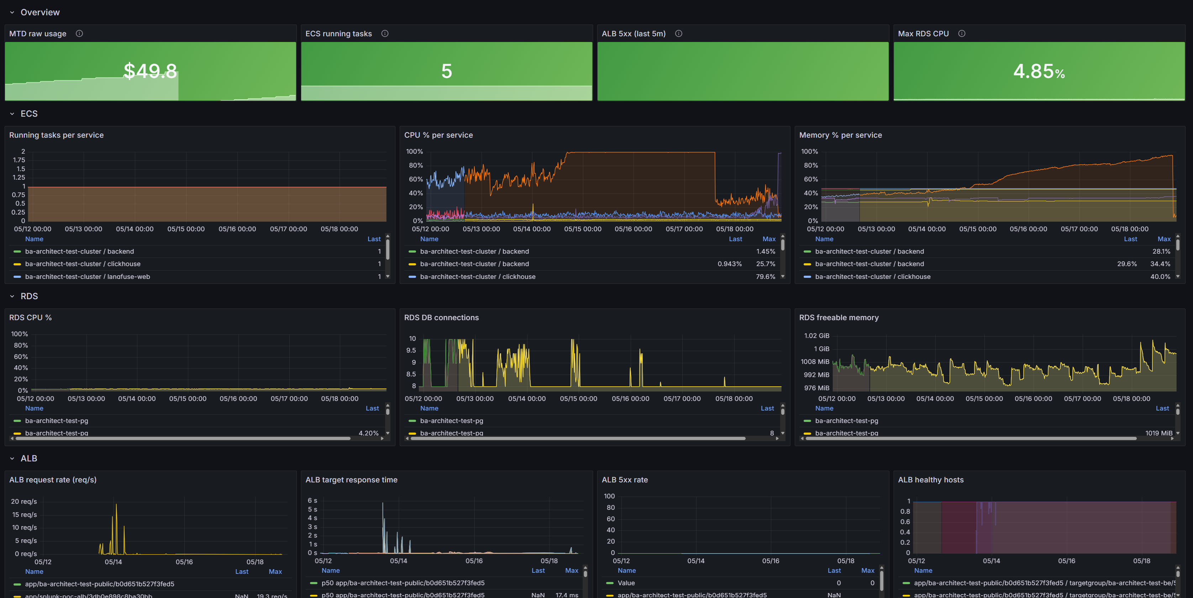This screenshot has height=598, width=1193.
Task: Select app/ba-architect-test-public series in ALB request rate legend
Action: tap(100, 584)
